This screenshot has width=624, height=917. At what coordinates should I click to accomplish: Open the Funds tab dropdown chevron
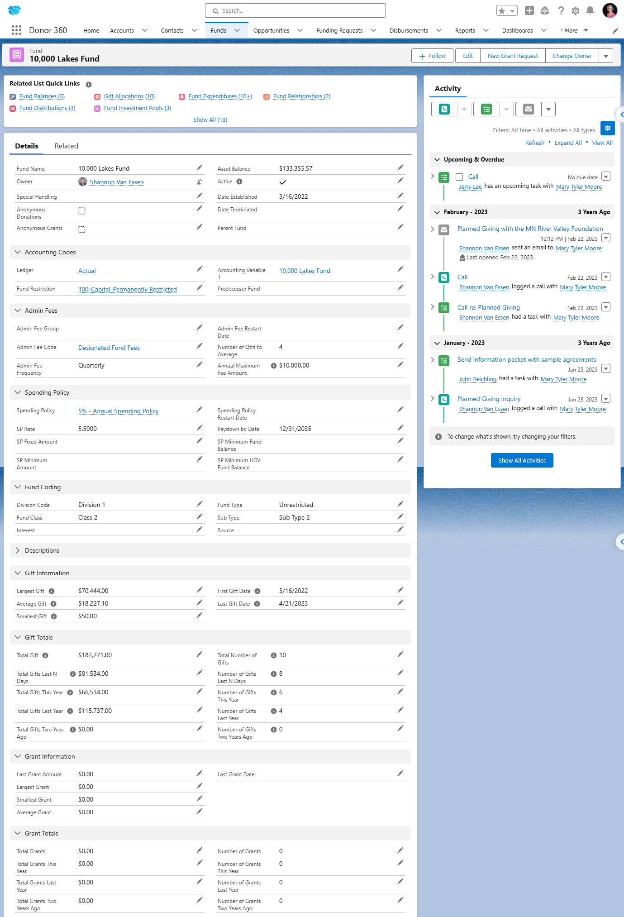(x=237, y=30)
